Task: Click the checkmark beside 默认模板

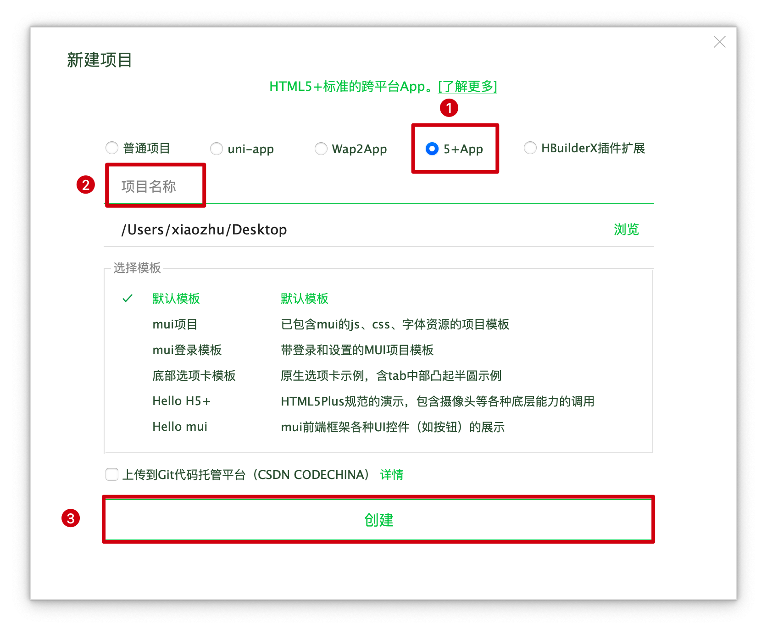Action: tap(127, 299)
